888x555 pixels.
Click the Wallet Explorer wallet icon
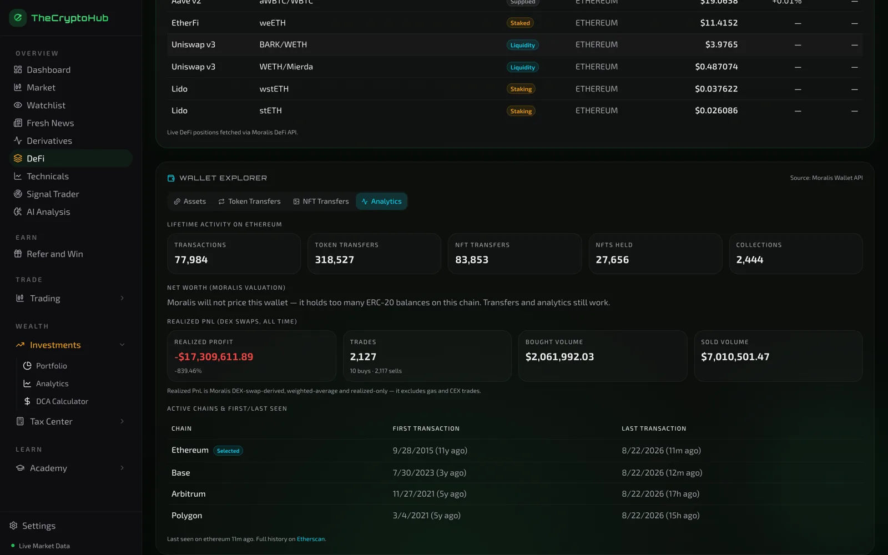point(171,178)
